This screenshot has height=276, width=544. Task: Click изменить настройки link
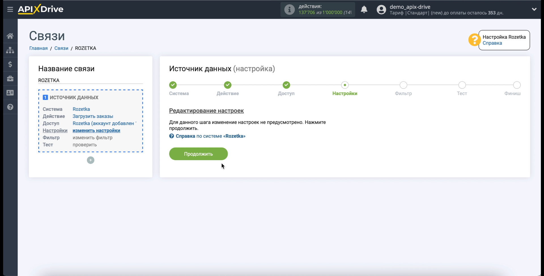96,130
